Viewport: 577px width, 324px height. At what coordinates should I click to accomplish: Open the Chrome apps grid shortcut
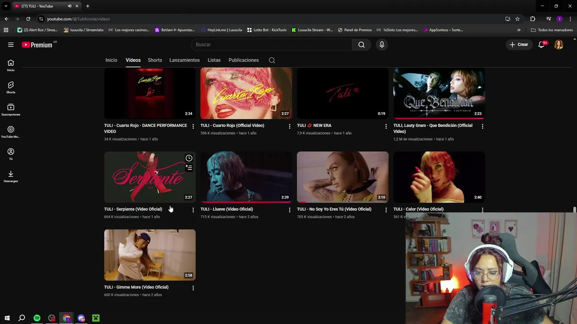tap(6, 30)
